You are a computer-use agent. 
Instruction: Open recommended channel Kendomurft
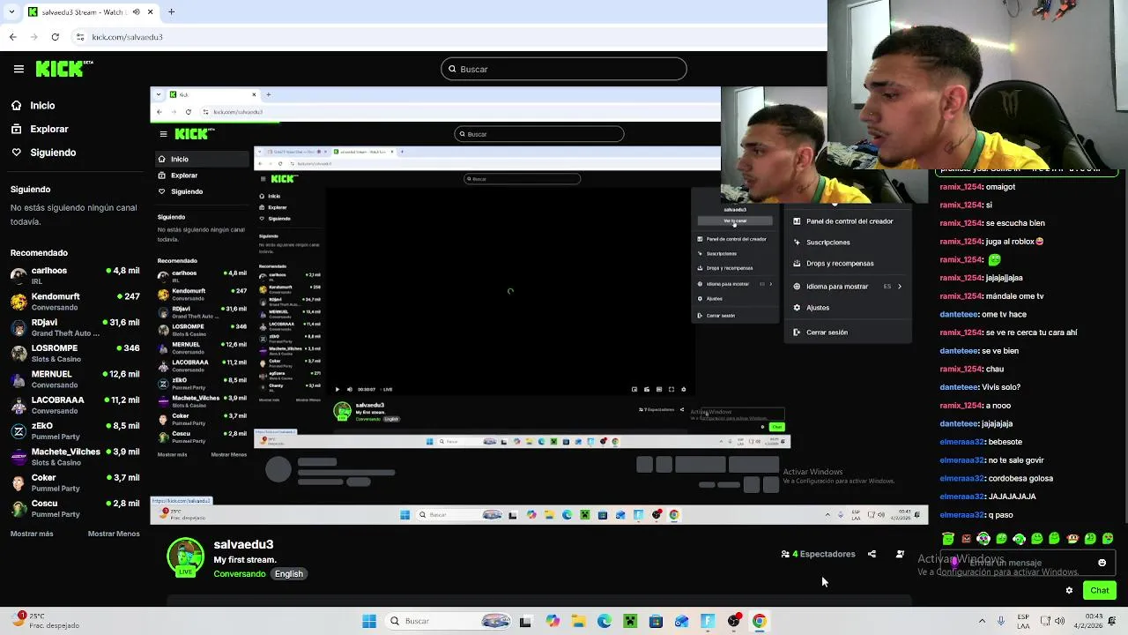tap(74, 302)
